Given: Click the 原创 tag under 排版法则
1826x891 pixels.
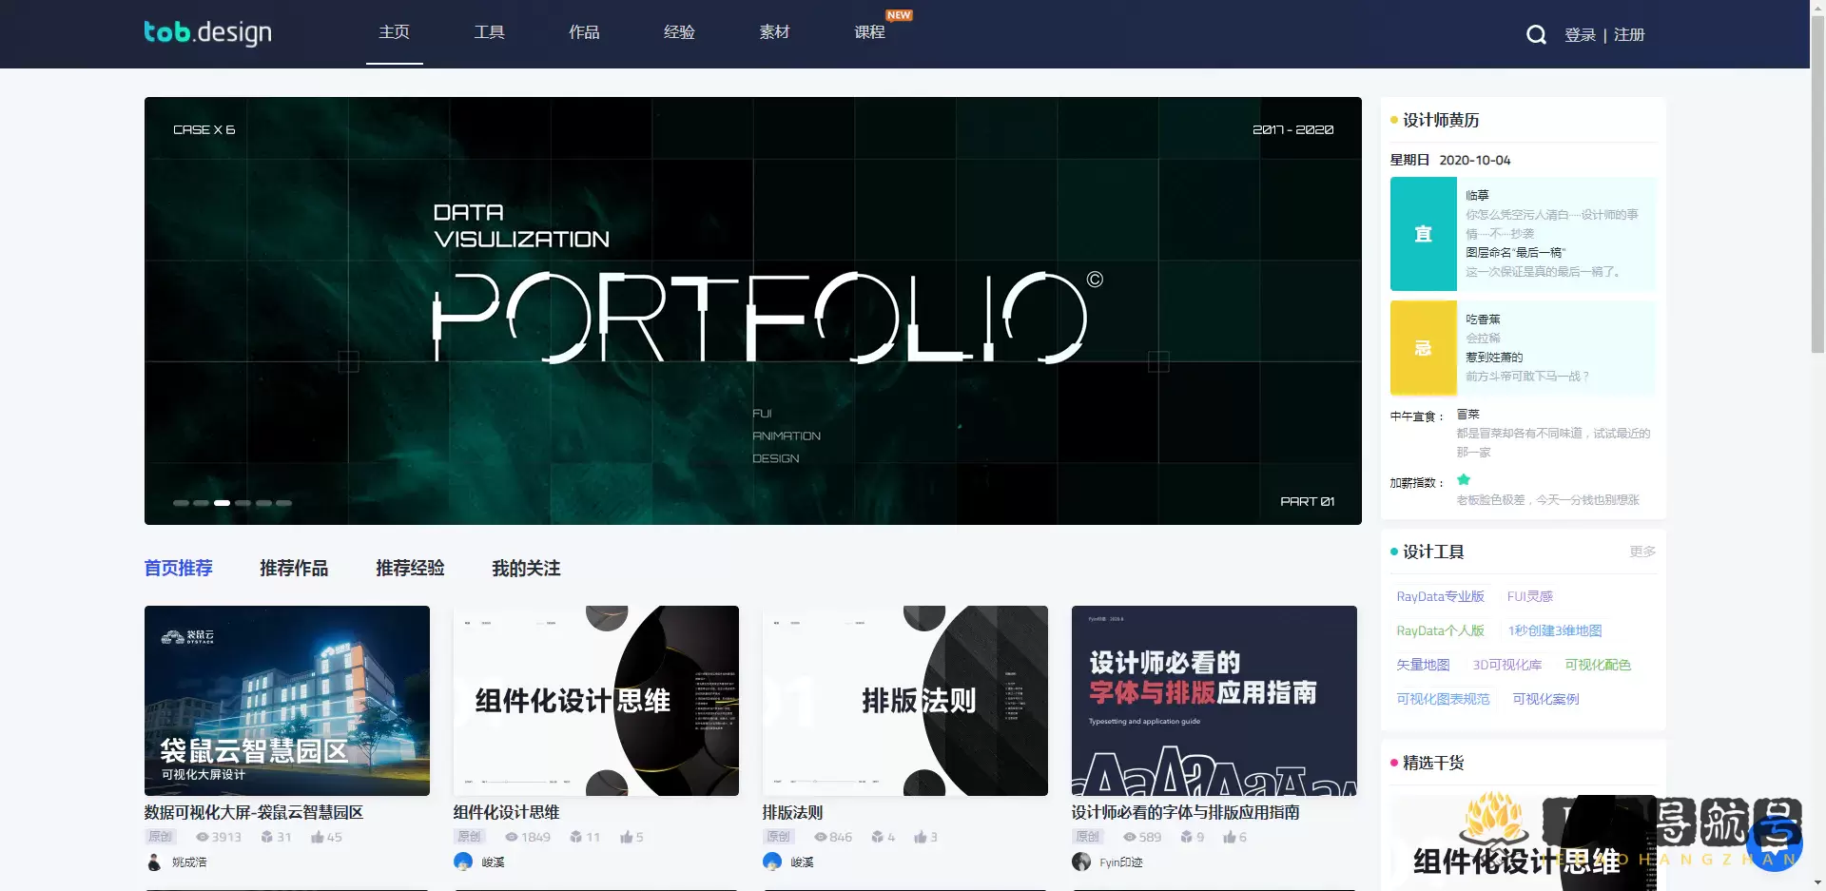Looking at the screenshot, I should click(x=779, y=837).
